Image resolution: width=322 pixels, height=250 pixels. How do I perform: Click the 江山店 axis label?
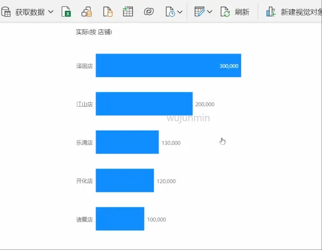tap(84, 104)
